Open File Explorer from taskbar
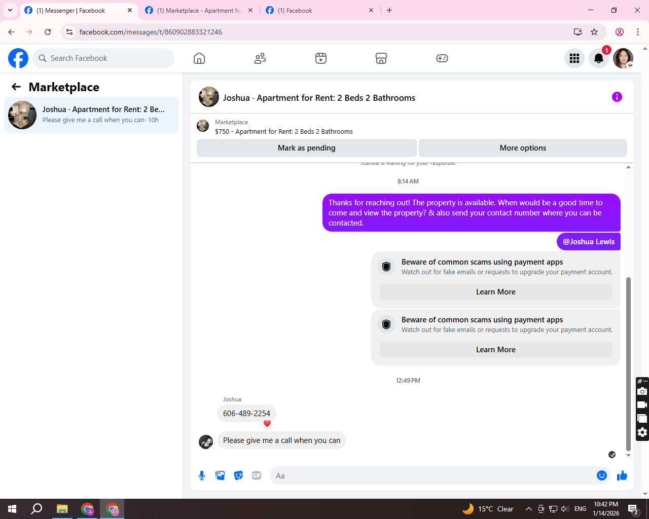Viewport: 649px width, 519px height. click(62, 509)
